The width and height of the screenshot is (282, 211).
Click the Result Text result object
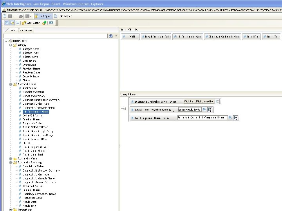(x=271, y=37)
